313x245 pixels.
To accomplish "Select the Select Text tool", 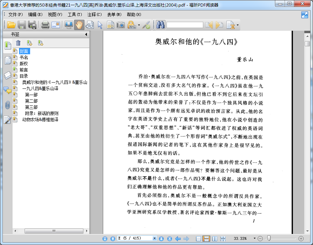I will [110, 25].
